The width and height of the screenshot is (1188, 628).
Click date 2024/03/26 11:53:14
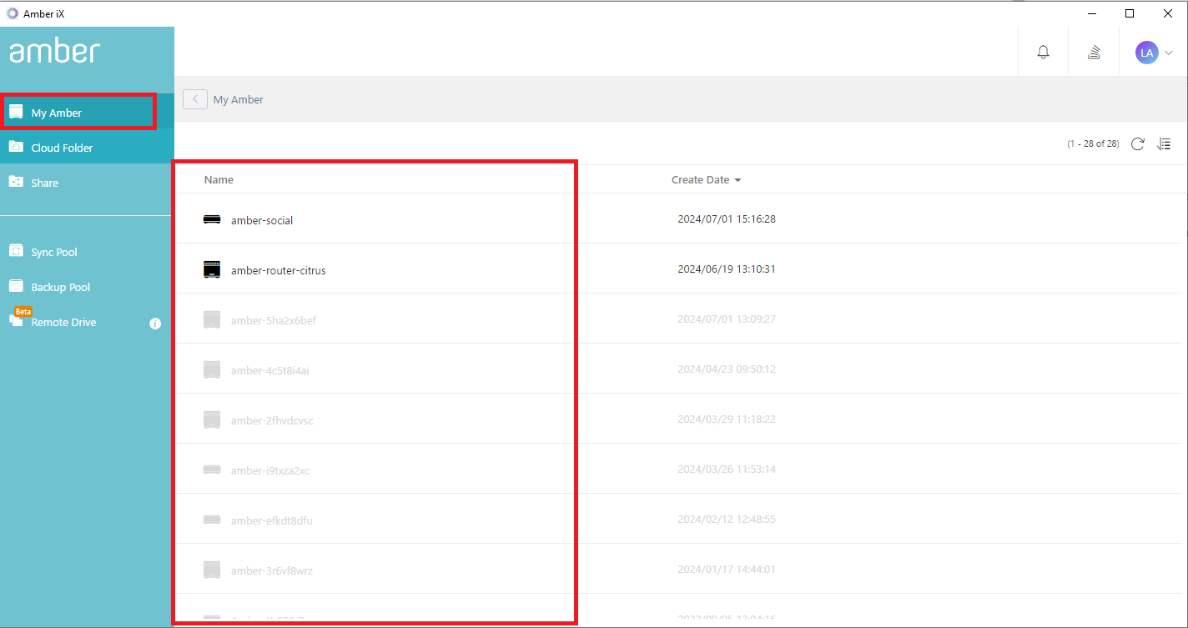tap(727, 470)
